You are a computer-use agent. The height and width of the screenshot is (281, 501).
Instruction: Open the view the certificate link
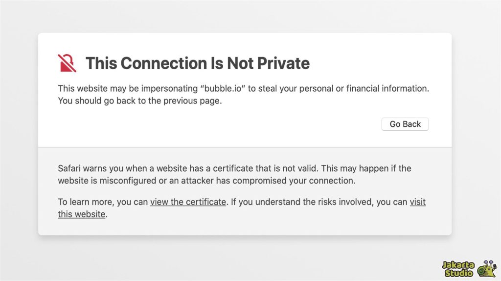pos(188,202)
